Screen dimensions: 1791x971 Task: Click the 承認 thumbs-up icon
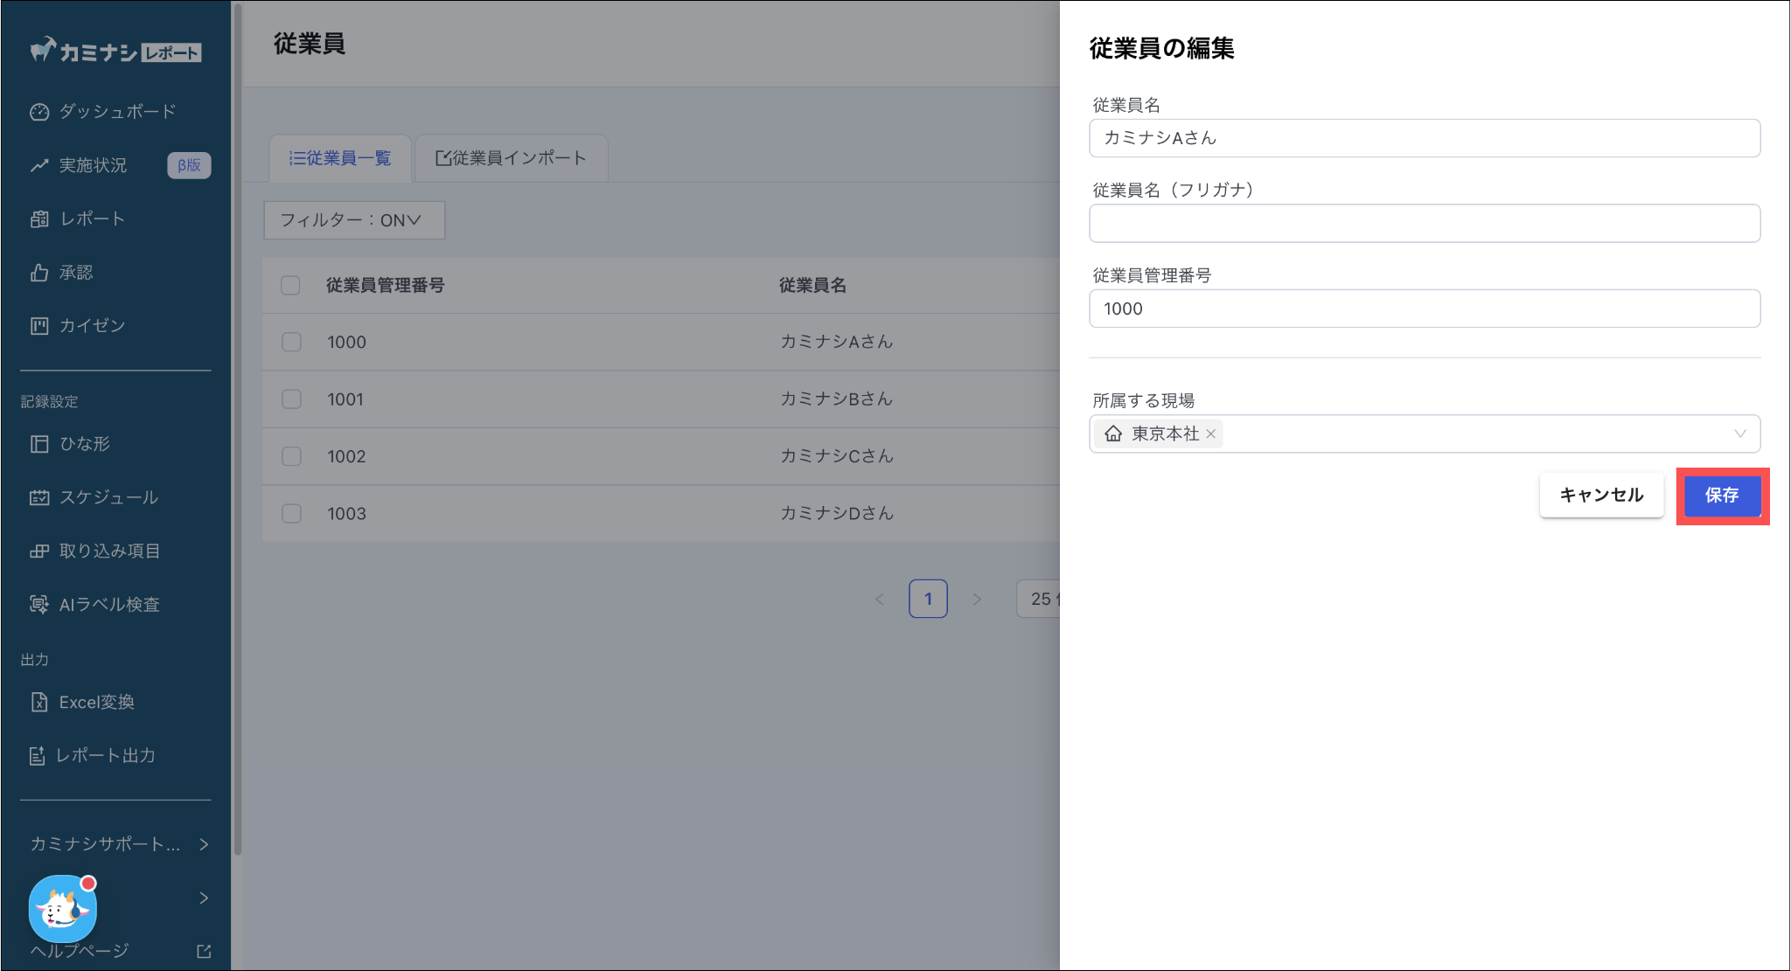pyautogui.click(x=39, y=273)
